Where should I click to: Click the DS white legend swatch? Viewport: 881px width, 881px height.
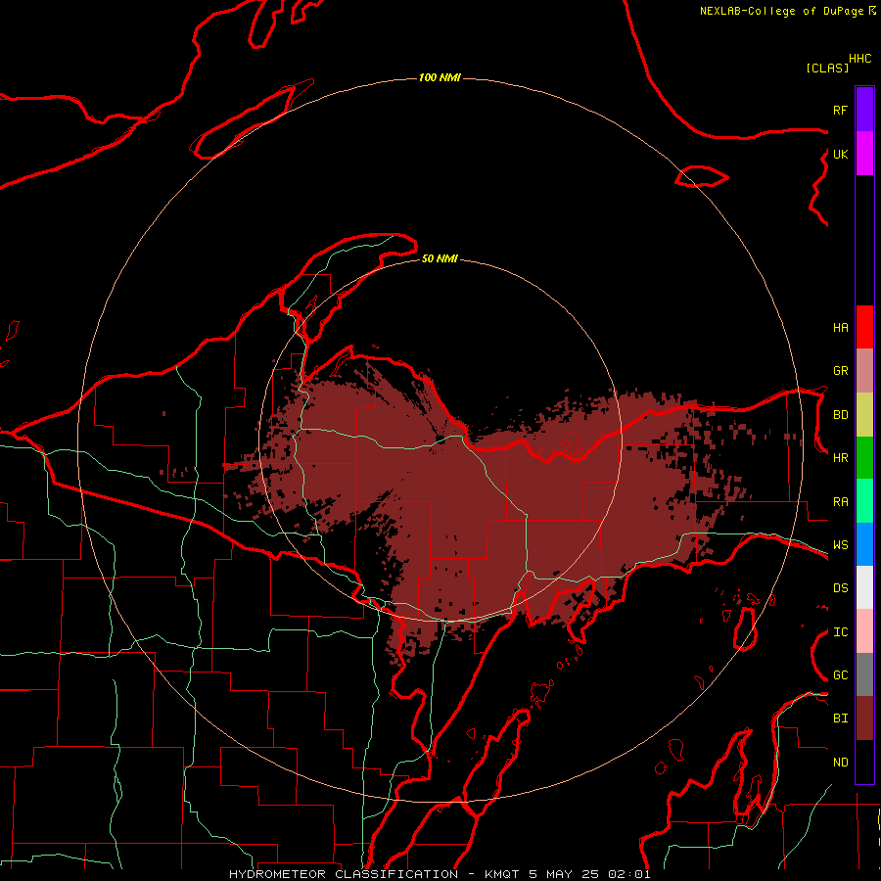864,587
